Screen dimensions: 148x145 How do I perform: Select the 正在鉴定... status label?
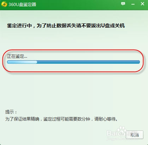coord(17,56)
